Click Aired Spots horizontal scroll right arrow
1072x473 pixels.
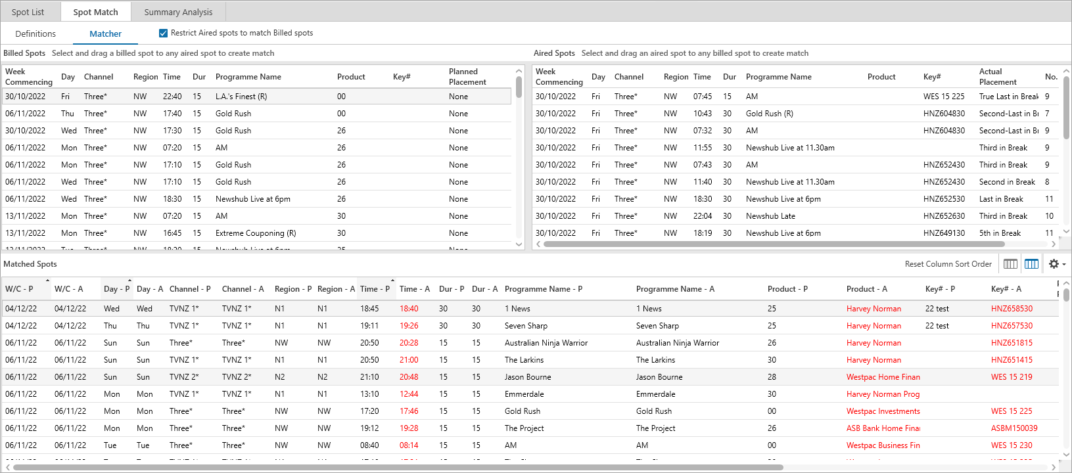[x=1054, y=244]
